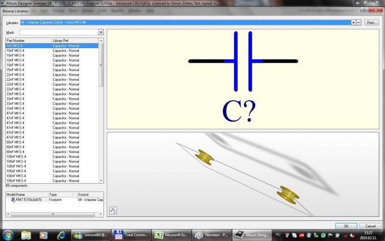Click the Find... button
Screen dimensions: 385x241
click(371, 22)
